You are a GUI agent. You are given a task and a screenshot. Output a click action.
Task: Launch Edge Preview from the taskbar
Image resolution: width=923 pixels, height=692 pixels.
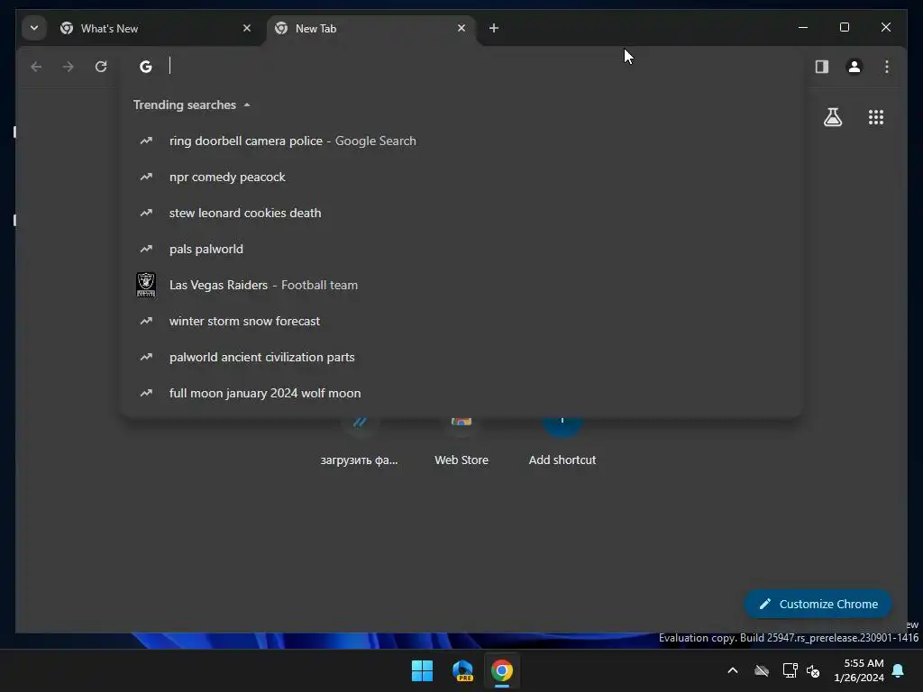(x=462, y=670)
